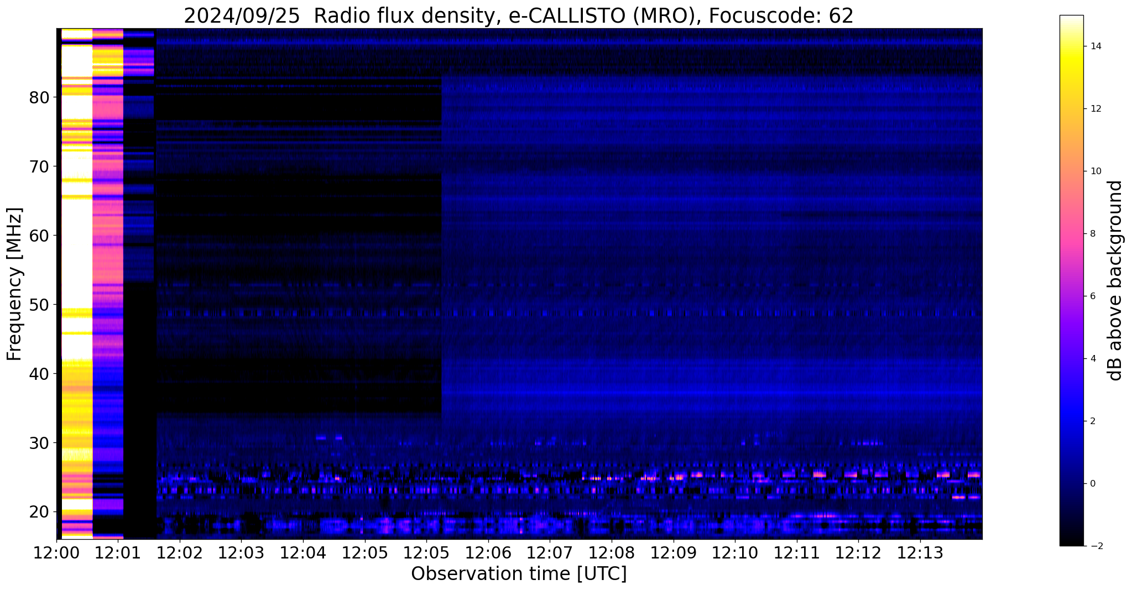The width and height of the screenshot is (1132, 590).
Task: Click the 12:06 time tick label
Action: point(488,552)
